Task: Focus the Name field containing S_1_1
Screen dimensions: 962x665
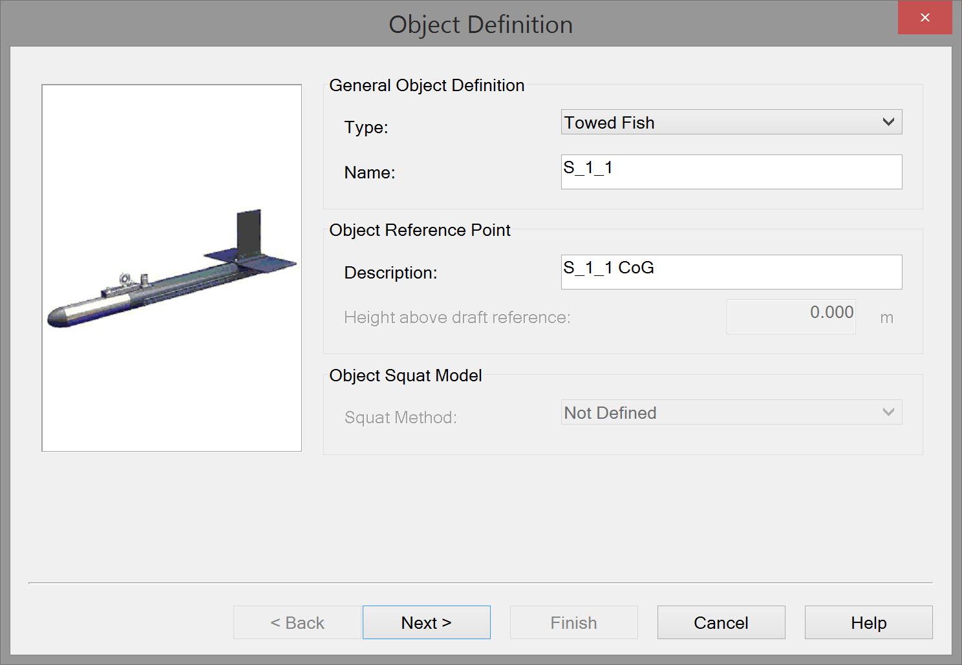Action: click(x=731, y=172)
